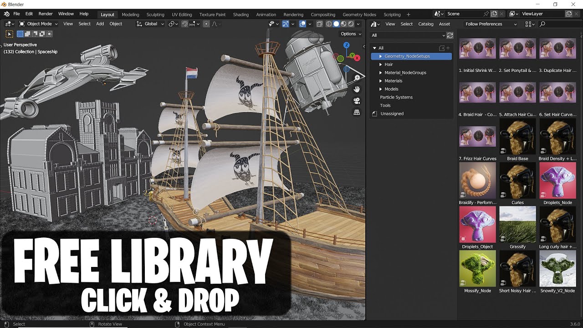Select the Braid Base asset thumbnail

click(517, 137)
